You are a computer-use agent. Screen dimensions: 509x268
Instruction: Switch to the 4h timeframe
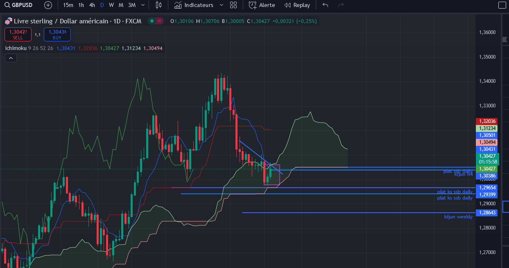coord(92,5)
